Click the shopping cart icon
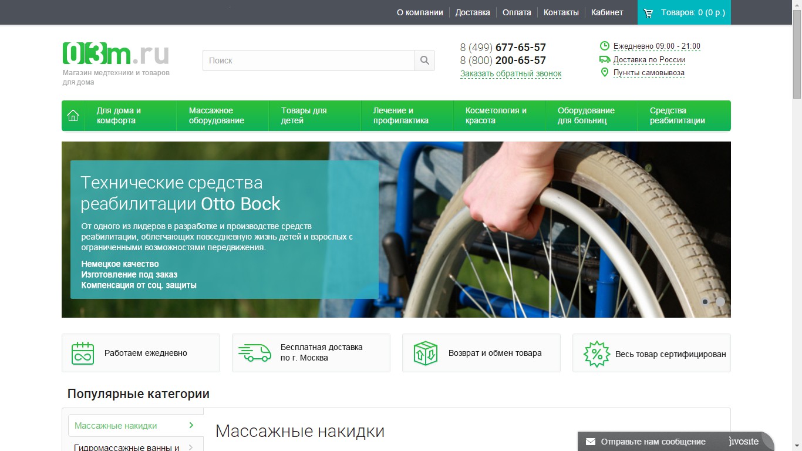The height and width of the screenshot is (451, 802). pos(649,13)
